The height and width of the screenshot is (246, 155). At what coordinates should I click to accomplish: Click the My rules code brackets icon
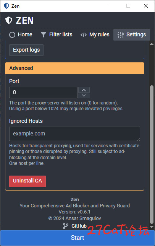(x=84, y=35)
